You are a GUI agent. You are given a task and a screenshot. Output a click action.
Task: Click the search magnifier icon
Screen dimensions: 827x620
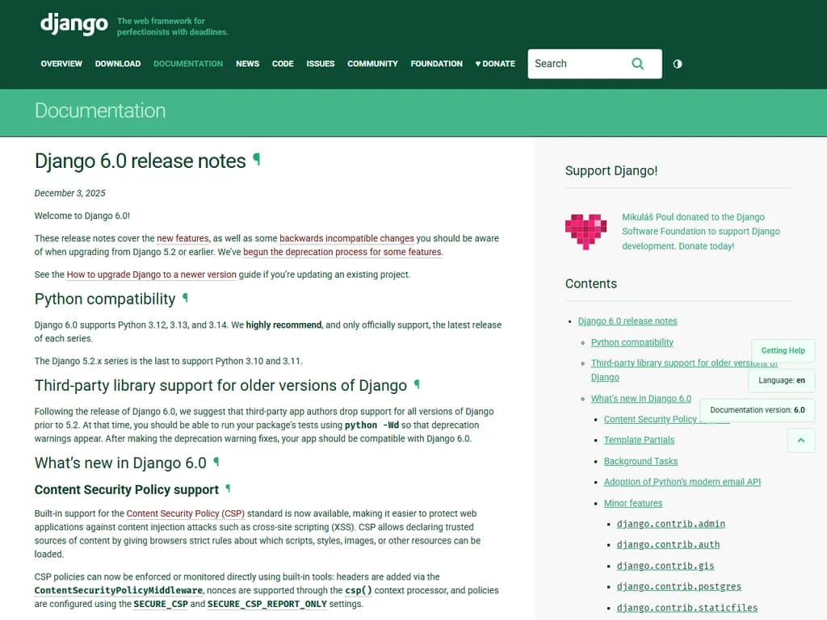click(637, 63)
